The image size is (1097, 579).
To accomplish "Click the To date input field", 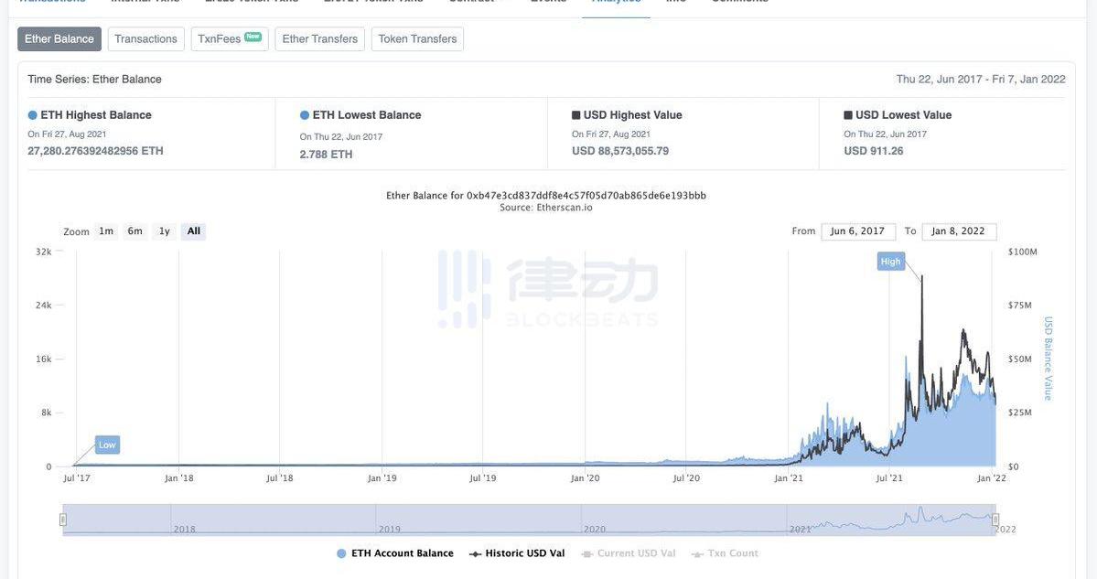I will [958, 231].
